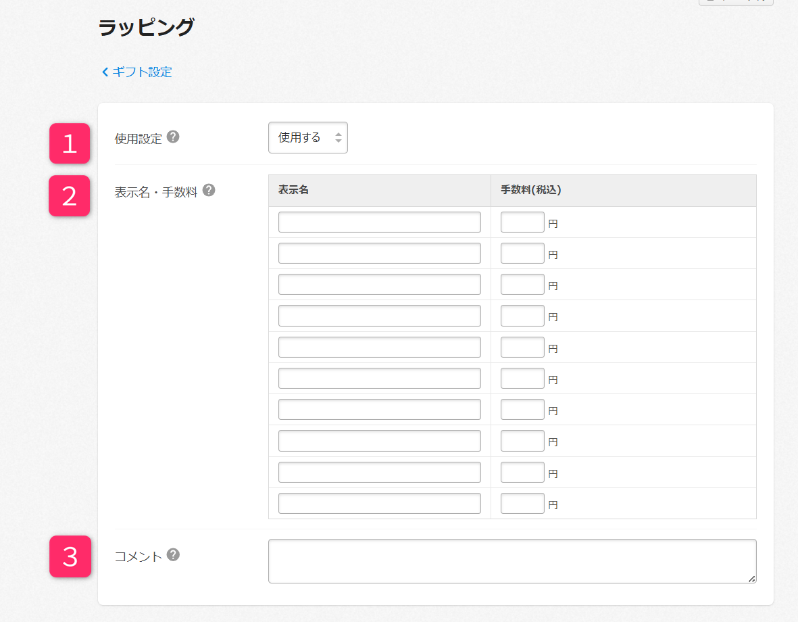Image resolution: width=798 pixels, height=622 pixels.
Task: Click help icon next to コメント
Action: coord(173,555)
